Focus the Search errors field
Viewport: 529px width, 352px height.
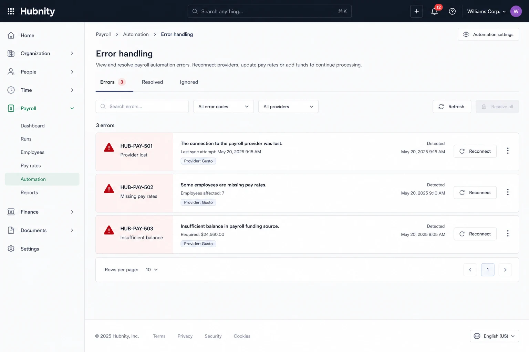click(142, 107)
